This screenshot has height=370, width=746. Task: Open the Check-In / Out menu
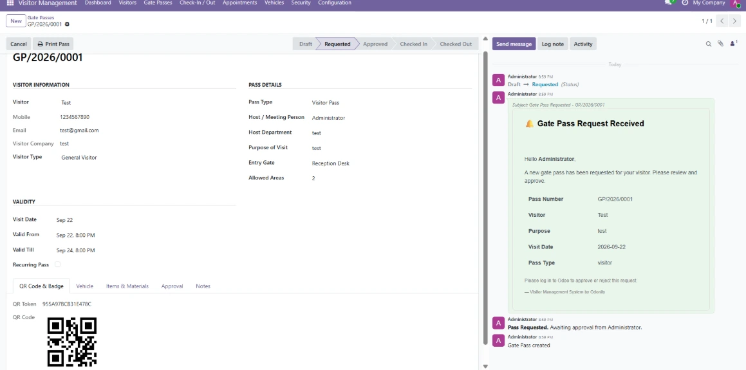coord(198,3)
